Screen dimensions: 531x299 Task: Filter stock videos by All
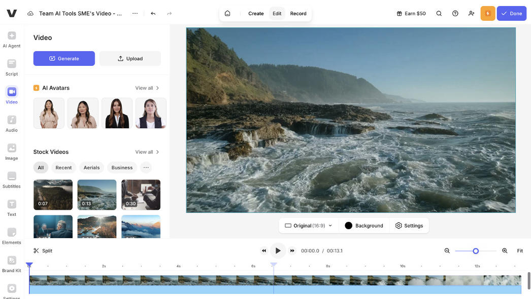[41, 167]
